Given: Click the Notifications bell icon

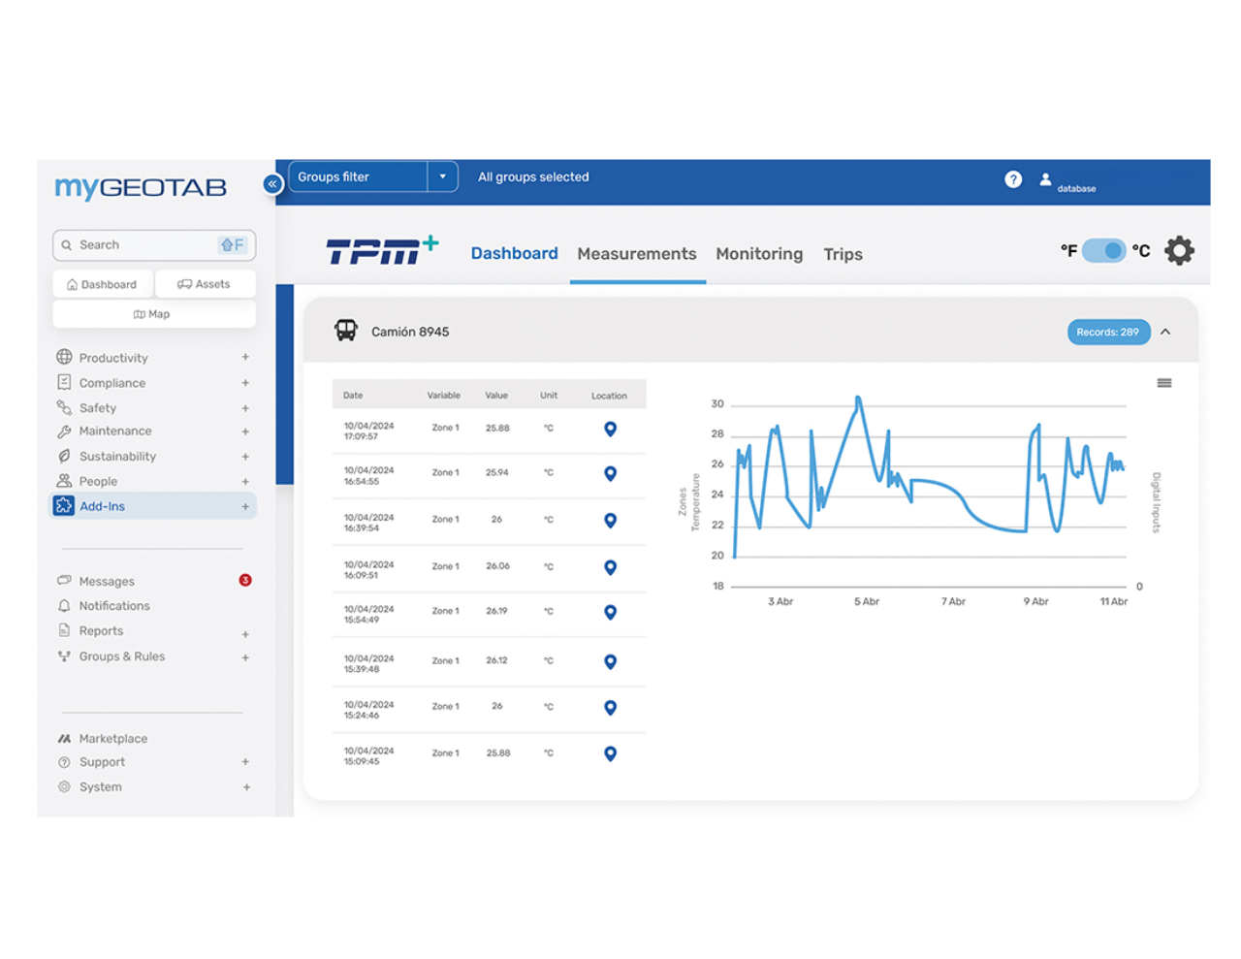Looking at the screenshot, I should tap(64, 606).
